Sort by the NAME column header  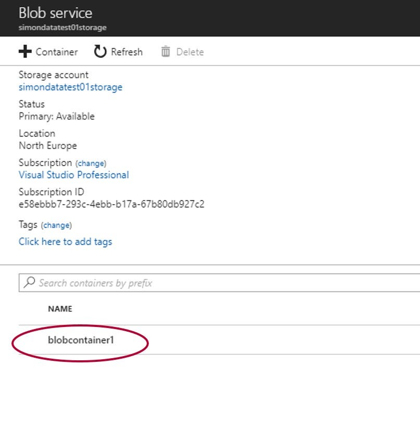point(60,309)
